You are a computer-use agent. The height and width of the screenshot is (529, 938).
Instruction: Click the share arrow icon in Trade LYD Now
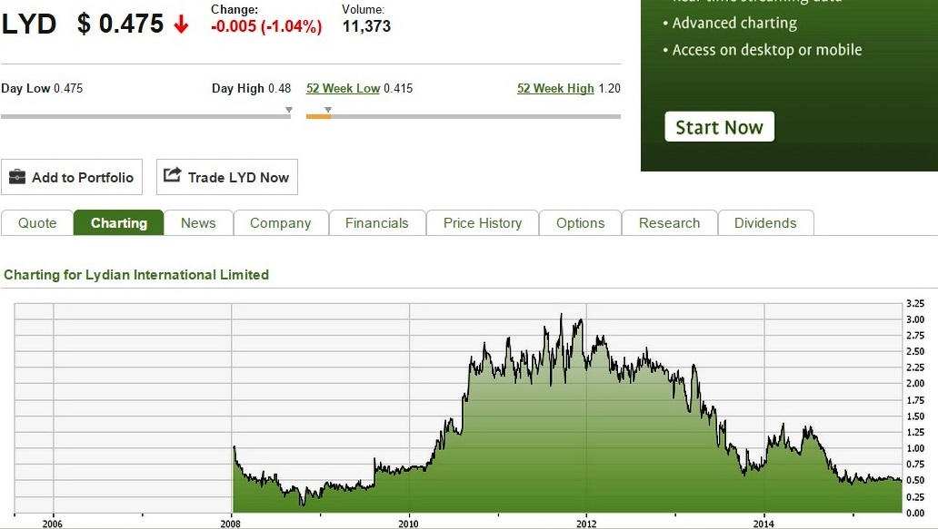click(x=173, y=174)
